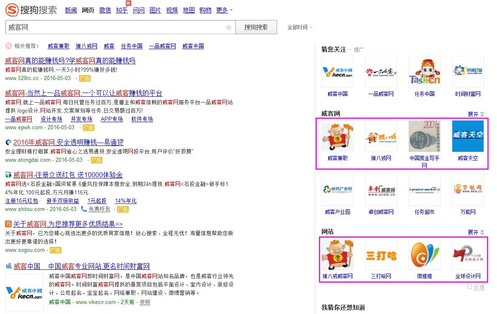Open the 任务中国 Taskcn logo tile
The width and height of the screenshot is (497, 314).
[x=424, y=72]
